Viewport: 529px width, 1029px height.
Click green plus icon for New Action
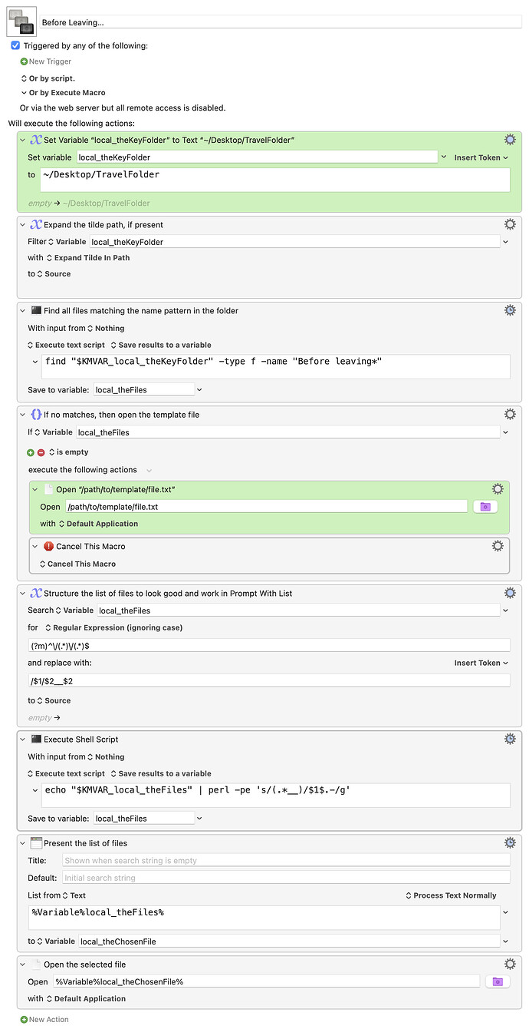(x=24, y=1020)
